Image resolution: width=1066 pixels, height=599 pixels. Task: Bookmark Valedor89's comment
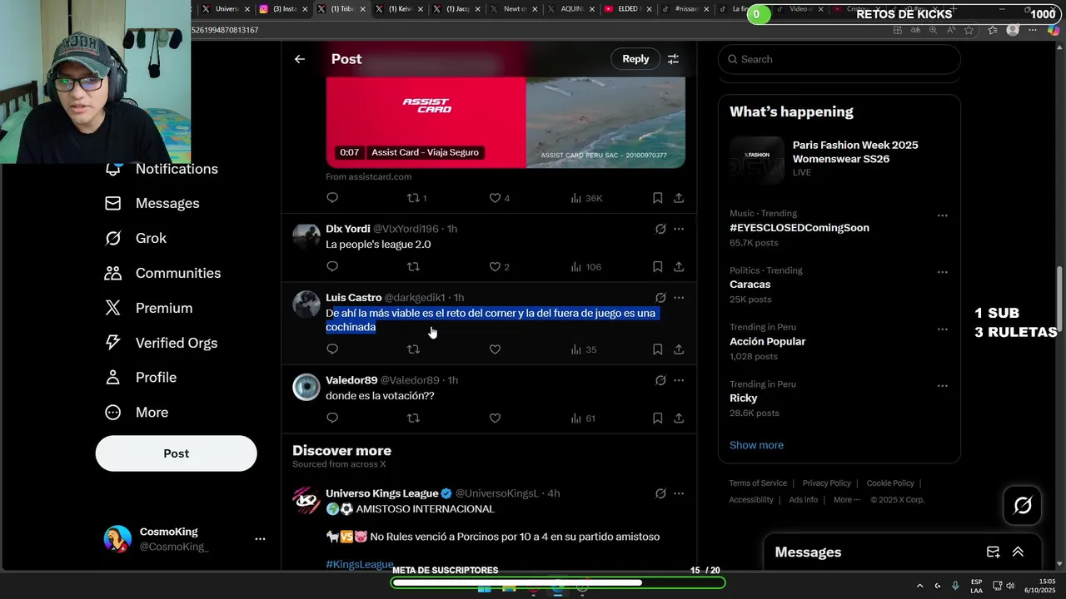tap(657, 418)
